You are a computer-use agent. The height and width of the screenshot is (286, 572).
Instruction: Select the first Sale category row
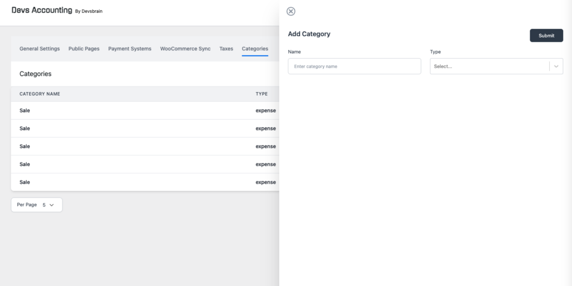click(145, 111)
